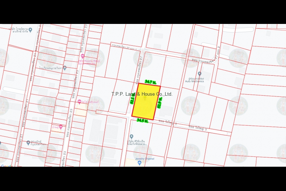Click the 34.5 ม. measurement label

click(x=142, y=120)
